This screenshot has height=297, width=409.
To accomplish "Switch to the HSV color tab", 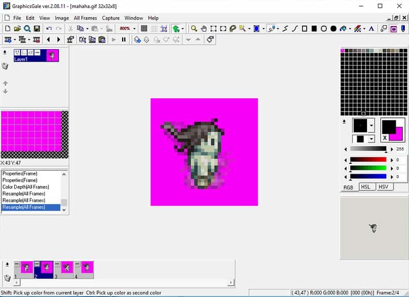I will pyautogui.click(x=383, y=187).
